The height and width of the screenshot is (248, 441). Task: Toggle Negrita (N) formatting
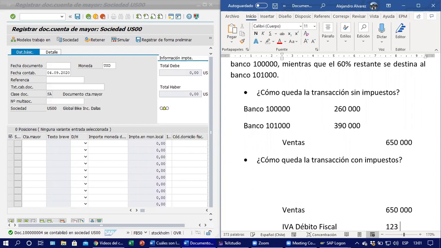click(x=256, y=34)
